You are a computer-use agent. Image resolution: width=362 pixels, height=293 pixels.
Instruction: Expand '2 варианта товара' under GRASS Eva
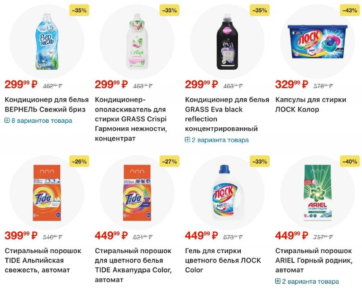click(217, 140)
